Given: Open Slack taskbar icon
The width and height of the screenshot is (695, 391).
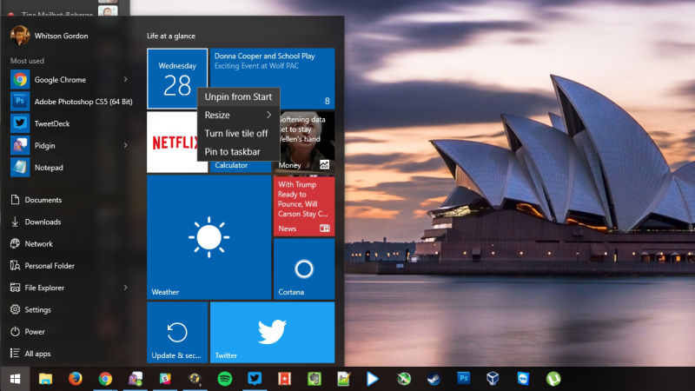Looking at the screenshot, I should click(x=165, y=379).
